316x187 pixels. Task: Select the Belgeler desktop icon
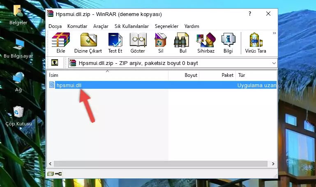[18, 15]
